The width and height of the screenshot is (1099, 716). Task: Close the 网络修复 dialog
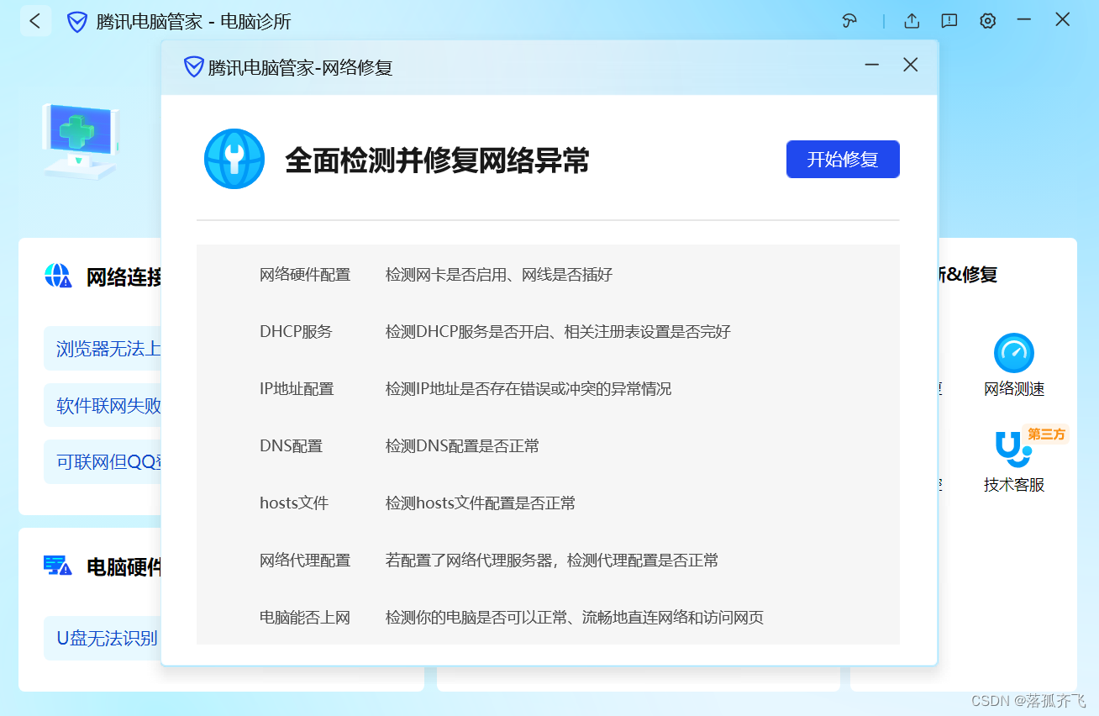pos(910,65)
